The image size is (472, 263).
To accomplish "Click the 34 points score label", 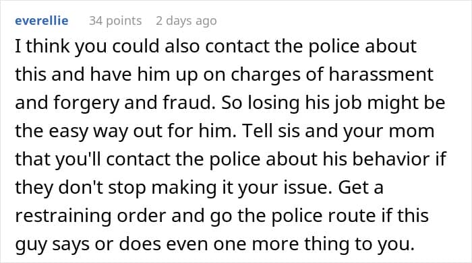I will coord(115,21).
